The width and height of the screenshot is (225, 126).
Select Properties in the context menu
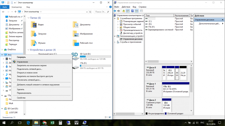click(21, 98)
